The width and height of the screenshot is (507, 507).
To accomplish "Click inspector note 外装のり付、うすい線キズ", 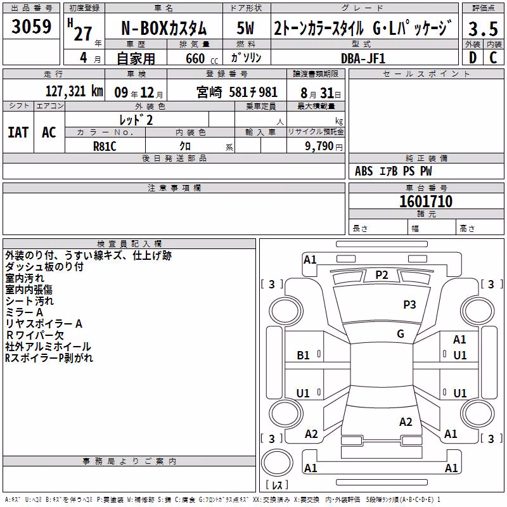I will (64, 255).
